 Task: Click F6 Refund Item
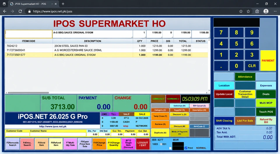pyautogui.click(x=56, y=144)
